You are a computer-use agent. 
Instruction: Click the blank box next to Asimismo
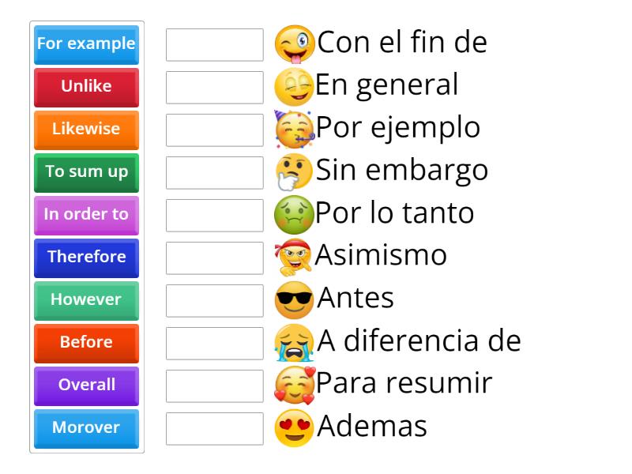(215, 258)
